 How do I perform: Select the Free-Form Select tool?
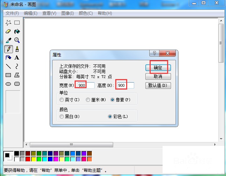[x=8, y=23]
